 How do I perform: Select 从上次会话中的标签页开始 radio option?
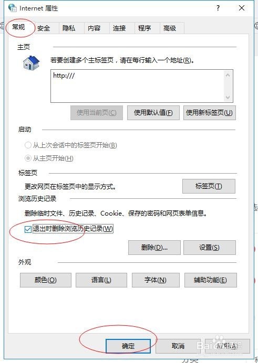(28, 145)
